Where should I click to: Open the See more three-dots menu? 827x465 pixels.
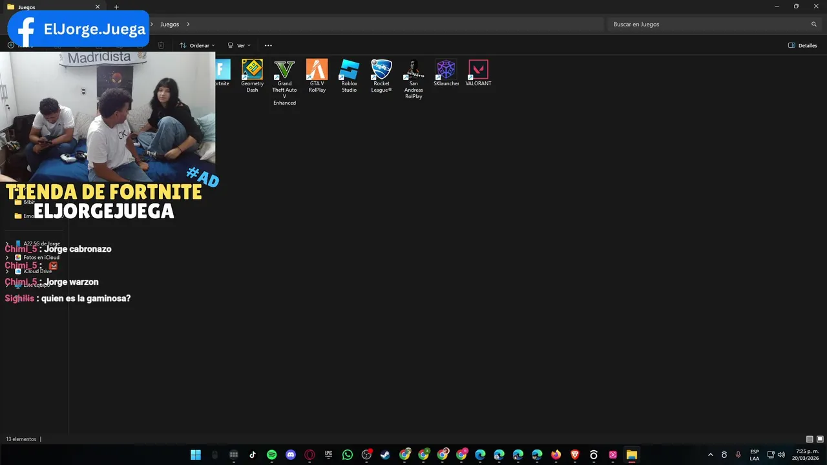tap(268, 45)
